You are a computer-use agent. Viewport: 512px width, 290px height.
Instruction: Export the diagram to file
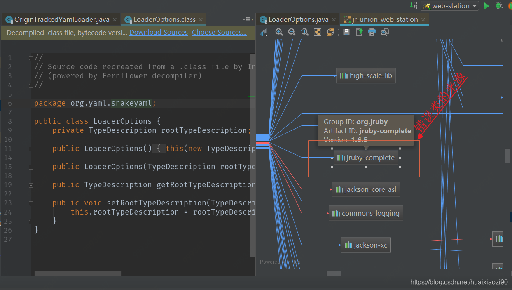358,32
